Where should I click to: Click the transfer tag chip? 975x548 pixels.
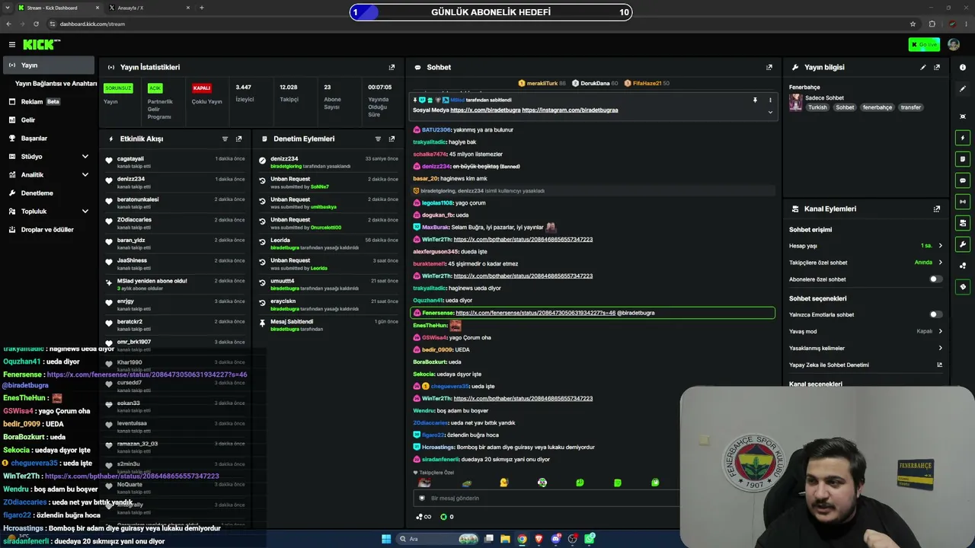tap(911, 107)
